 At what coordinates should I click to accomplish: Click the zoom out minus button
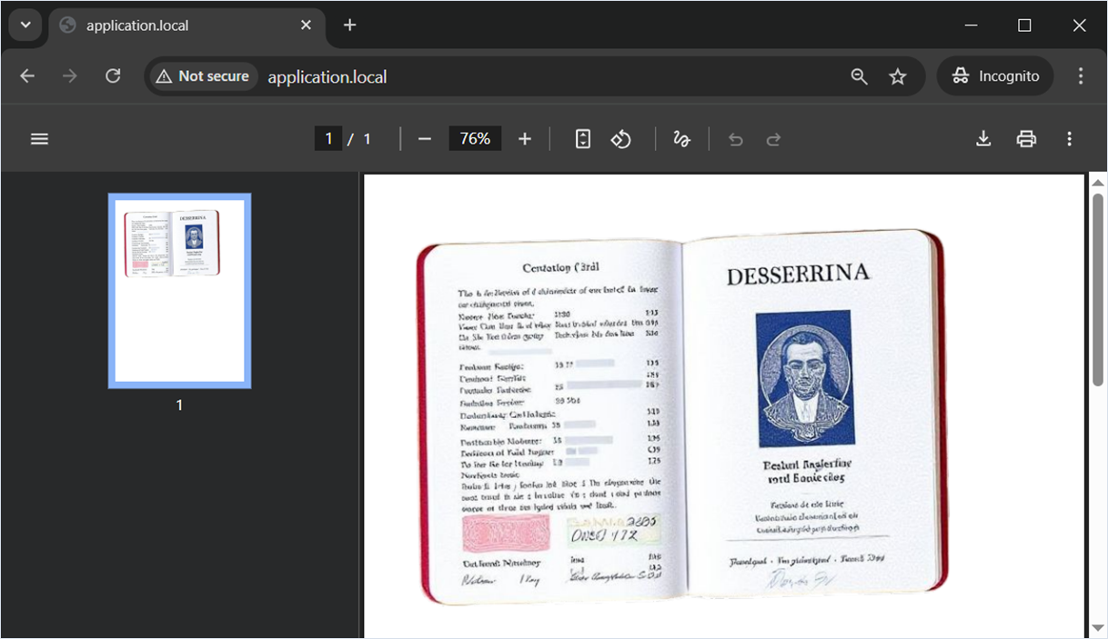(x=424, y=139)
